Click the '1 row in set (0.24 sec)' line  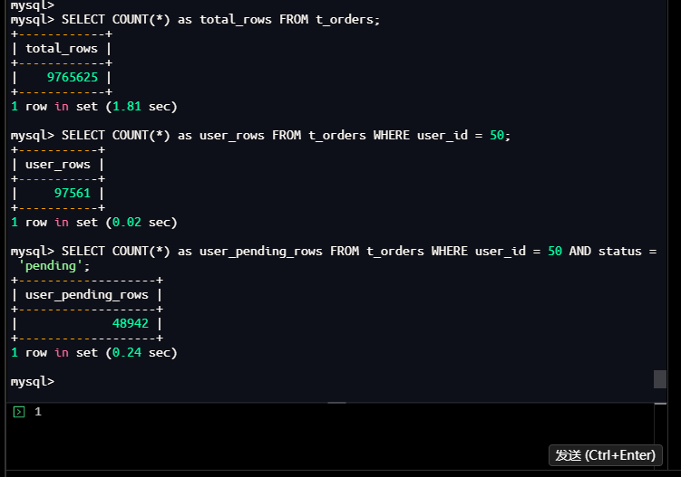tap(94, 352)
